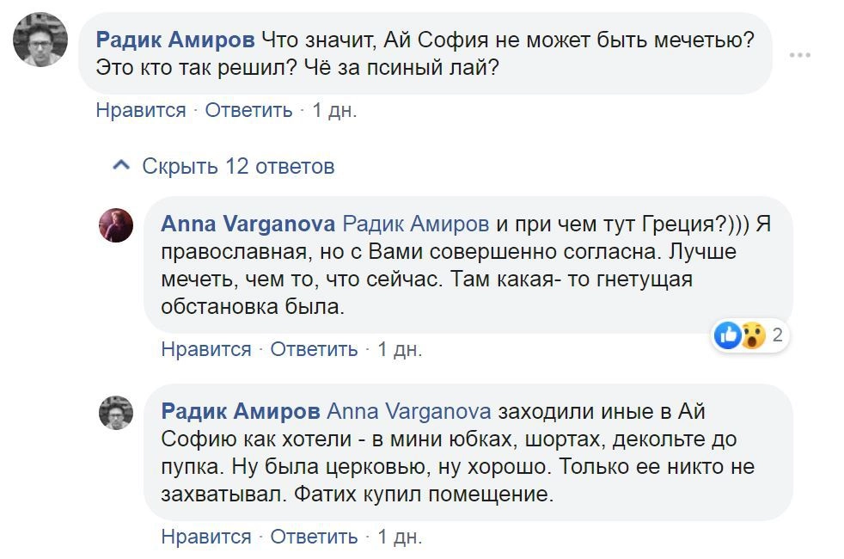844x559 pixels.
Task: Open the reaction count '2' on Anna's reply
Action: point(777,335)
